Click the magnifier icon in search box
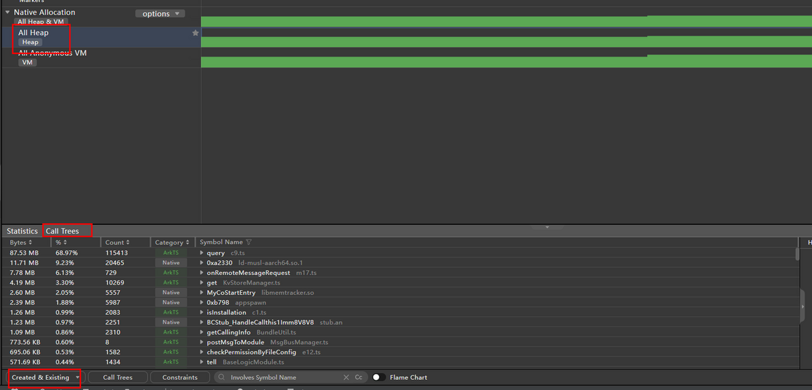Image resolution: width=812 pixels, height=390 pixels. tap(222, 377)
